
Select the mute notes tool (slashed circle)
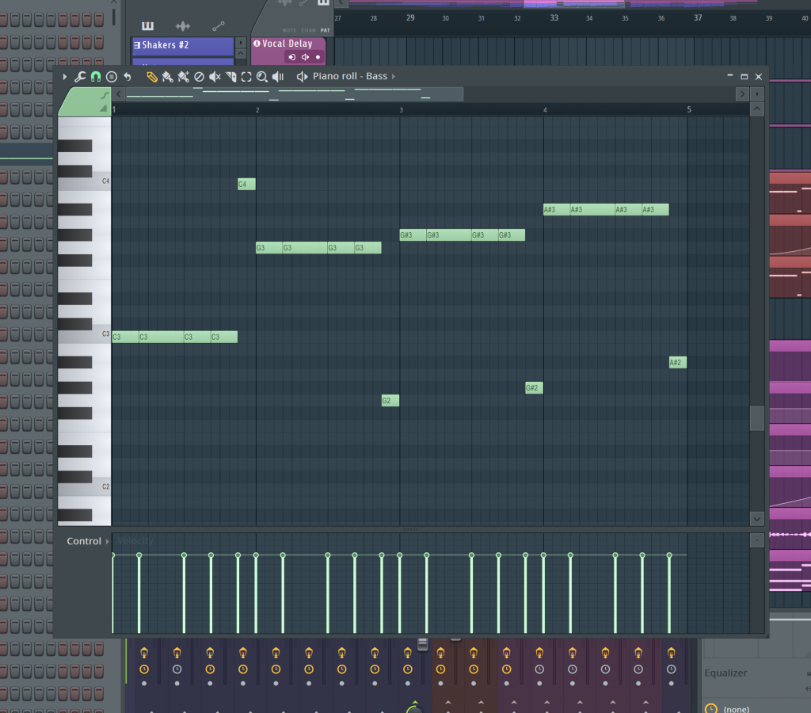[x=200, y=76]
